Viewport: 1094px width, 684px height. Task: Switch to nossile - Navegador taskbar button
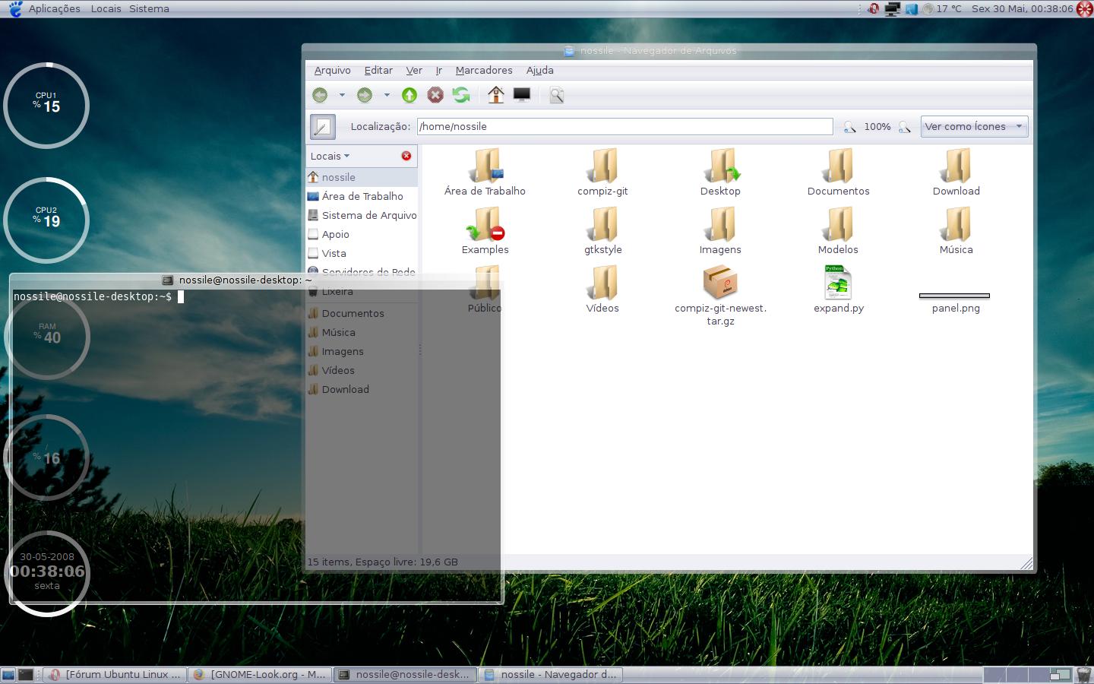[550, 674]
